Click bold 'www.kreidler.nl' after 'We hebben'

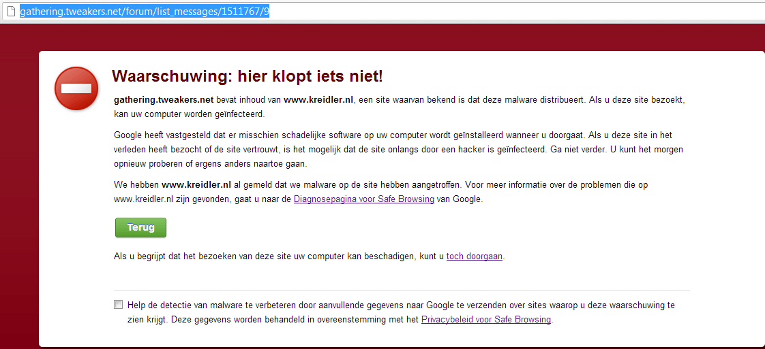point(196,185)
